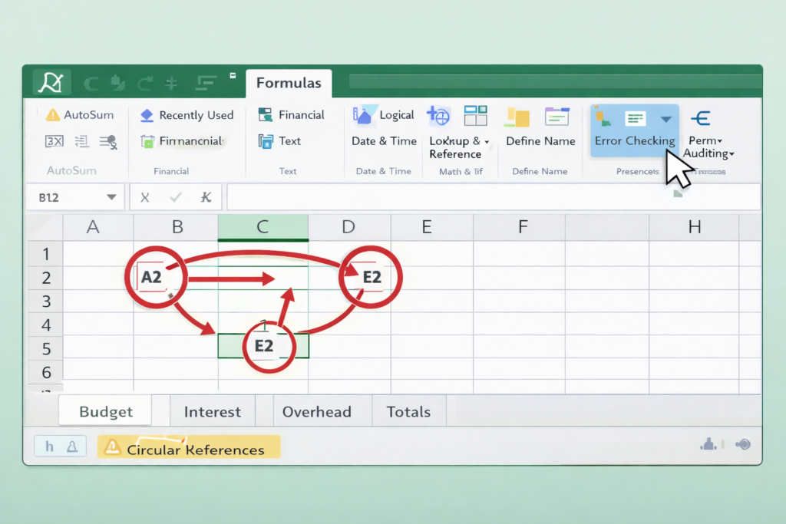The width and height of the screenshot is (786, 524).
Task: Open the Overhead sheet tab
Action: click(x=316, y=412)
